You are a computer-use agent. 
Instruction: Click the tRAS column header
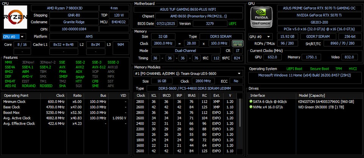point(191,95)
